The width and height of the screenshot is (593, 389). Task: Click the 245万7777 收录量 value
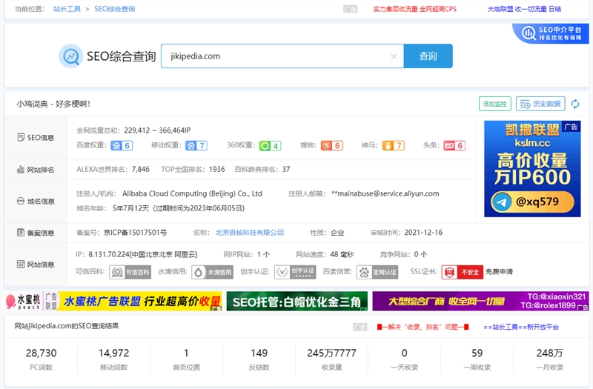(x=331, y=353)
